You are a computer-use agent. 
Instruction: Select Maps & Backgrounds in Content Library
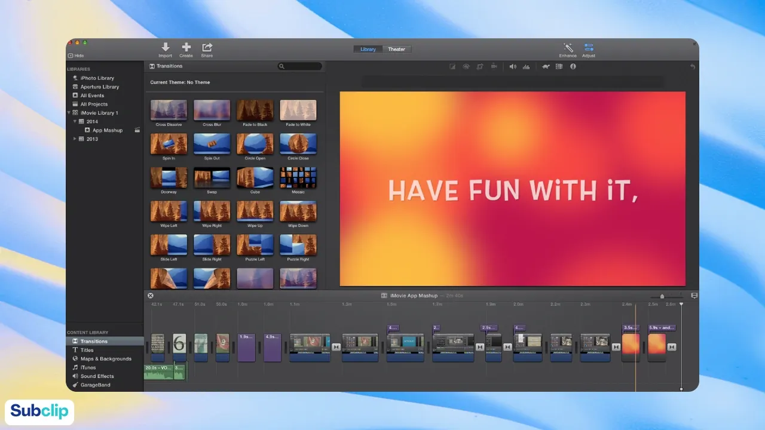tap(105, 359)
